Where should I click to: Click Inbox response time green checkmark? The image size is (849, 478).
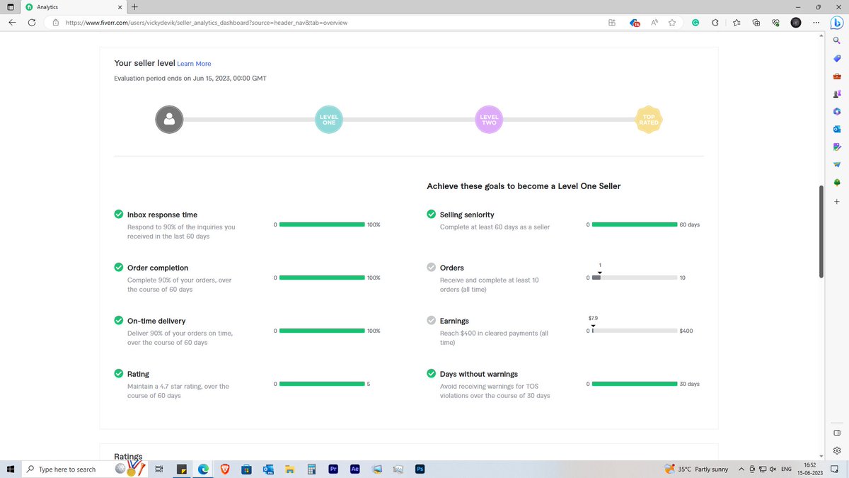pos(119,215)
